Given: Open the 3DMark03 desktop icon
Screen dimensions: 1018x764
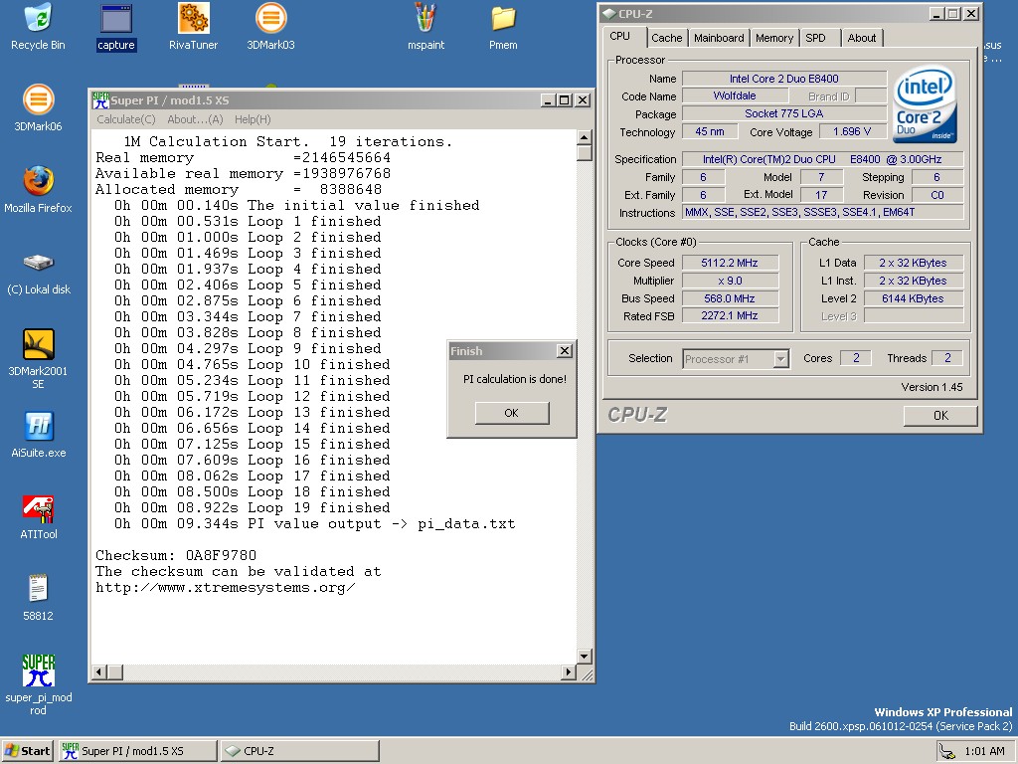Looking at the screenshot, I should 270,26.
